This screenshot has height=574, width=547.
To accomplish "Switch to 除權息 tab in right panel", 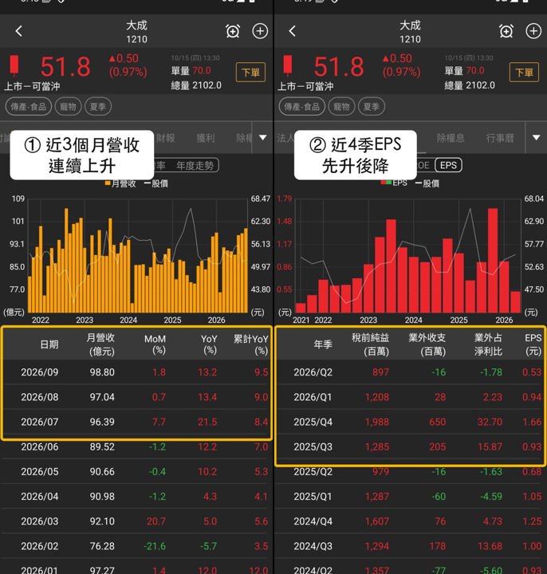I will tap(451, 138).
